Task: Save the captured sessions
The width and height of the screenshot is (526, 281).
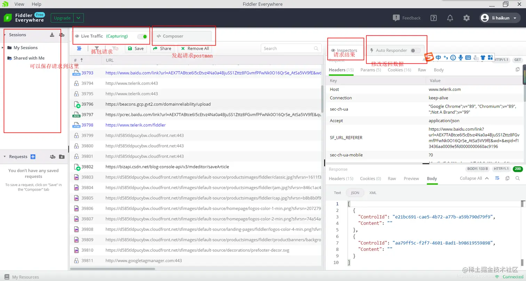Action: click(136, 49)
